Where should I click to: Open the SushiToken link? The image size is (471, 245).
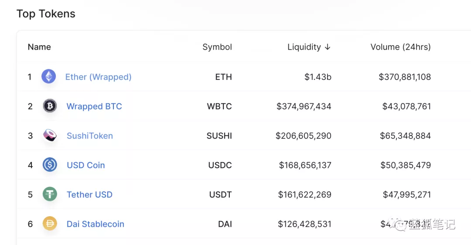click(x=89, y=136)
